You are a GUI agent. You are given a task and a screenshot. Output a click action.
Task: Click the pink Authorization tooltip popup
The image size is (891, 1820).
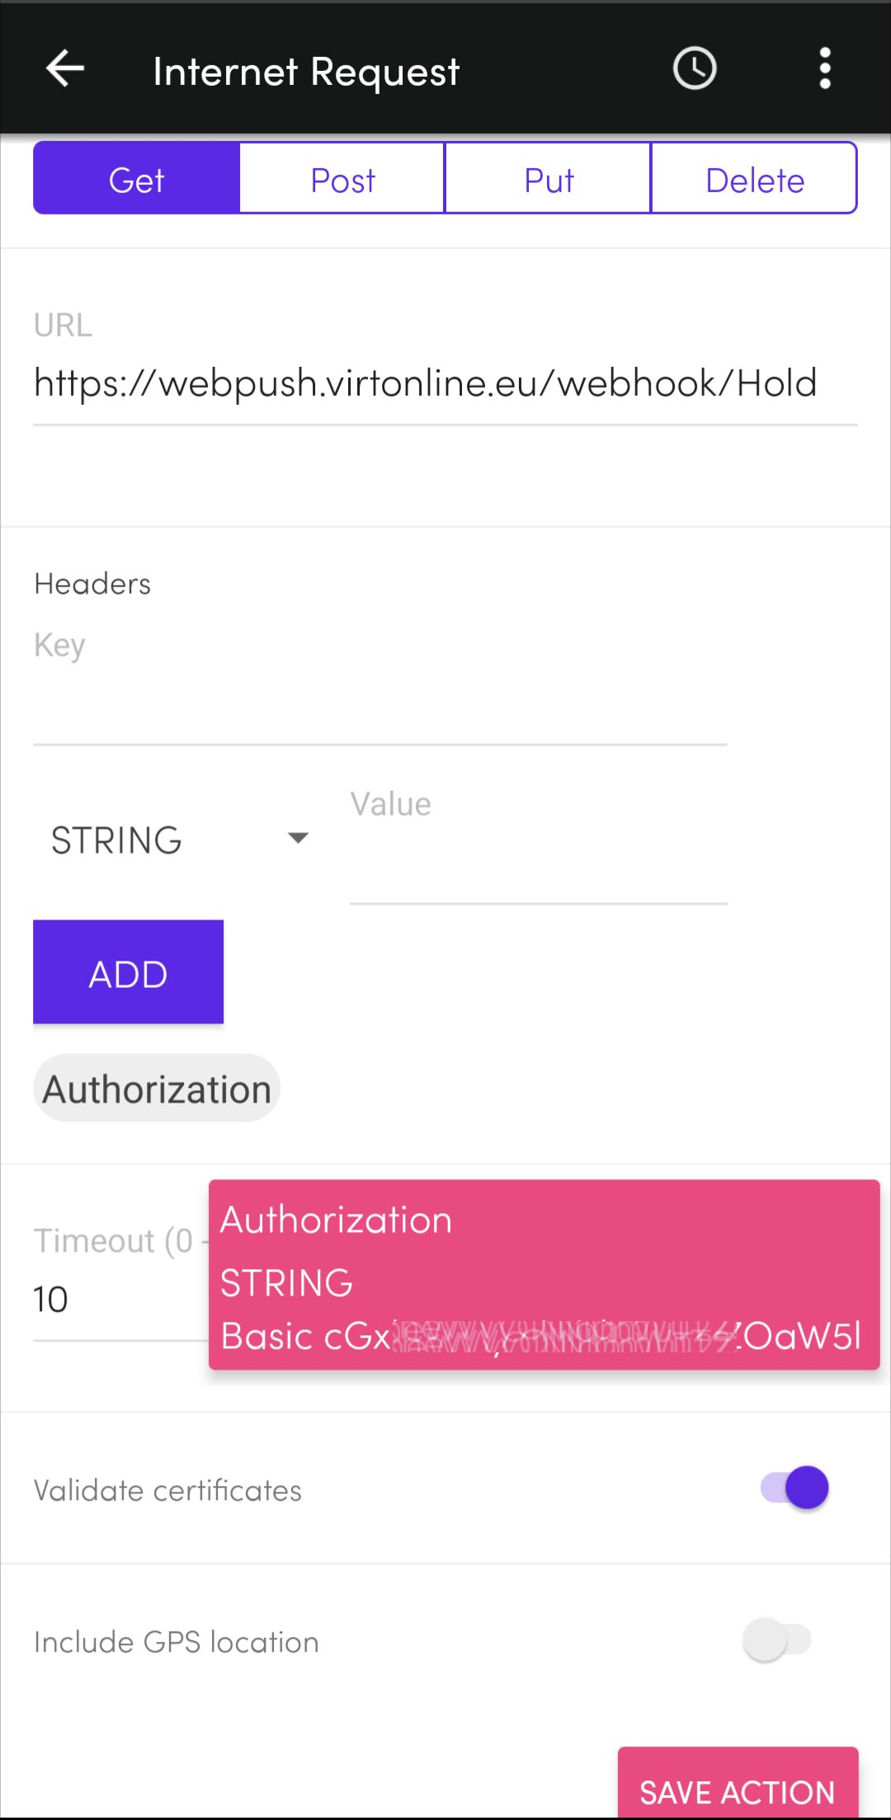(544, 1274)
